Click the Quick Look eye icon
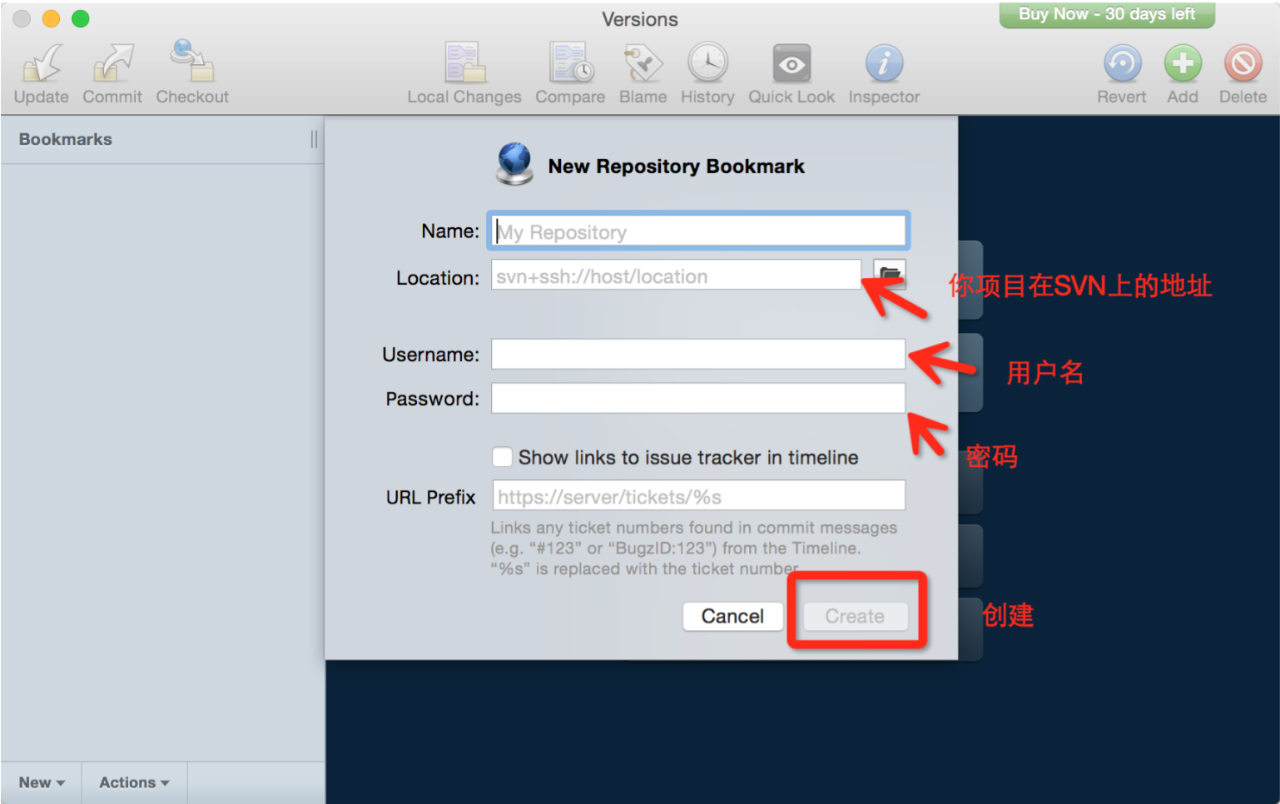1280x804 pixels. [791, 64]
